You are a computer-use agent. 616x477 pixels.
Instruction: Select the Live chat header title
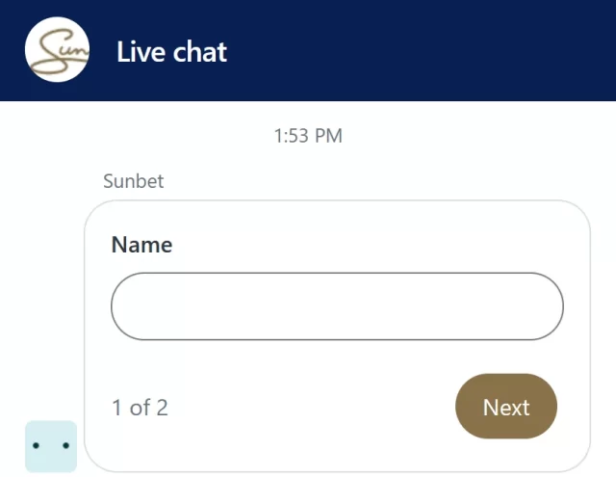(171, 52)
